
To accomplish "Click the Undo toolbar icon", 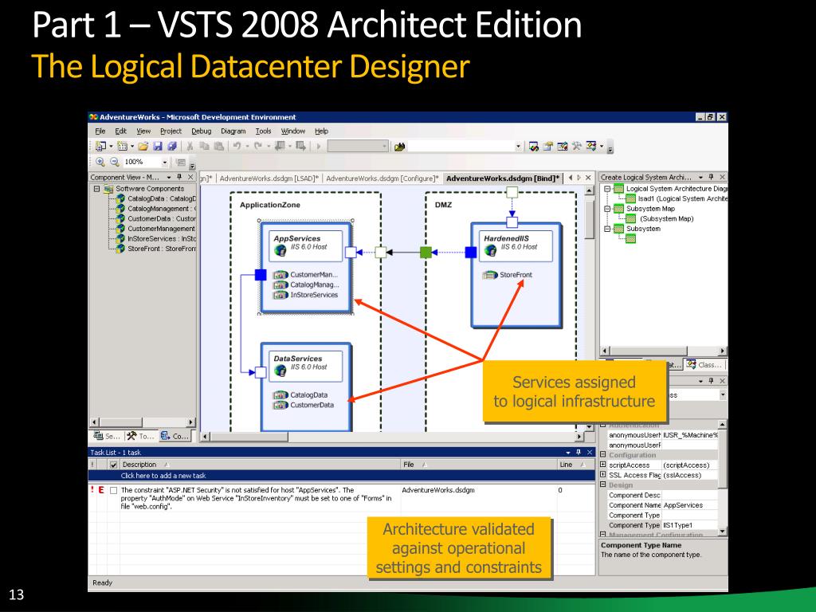I will tap(237, 147).
